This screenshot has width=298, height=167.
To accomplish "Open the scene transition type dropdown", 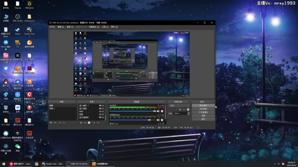I will pyautogui.click(x=179, y=106).
